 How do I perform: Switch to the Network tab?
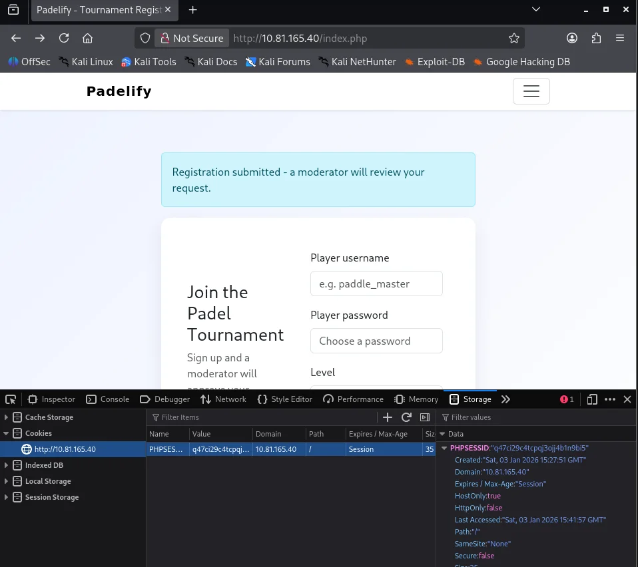click(x=223, y=399)
